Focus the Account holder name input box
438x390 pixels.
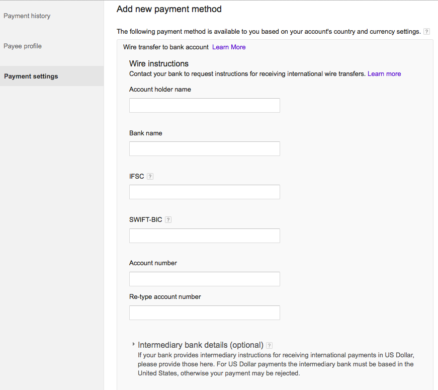[205, 105]
